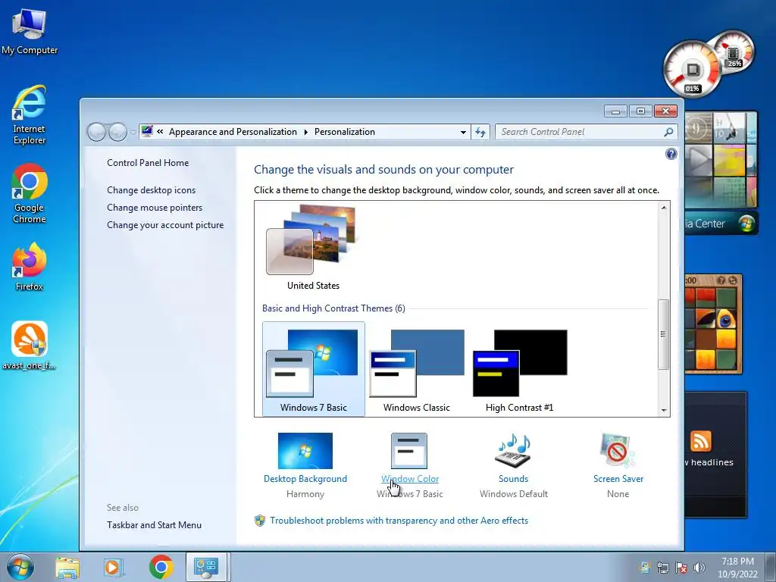Launch Internet Explorer from desktop
776x582 pixels.
[30, 115]
